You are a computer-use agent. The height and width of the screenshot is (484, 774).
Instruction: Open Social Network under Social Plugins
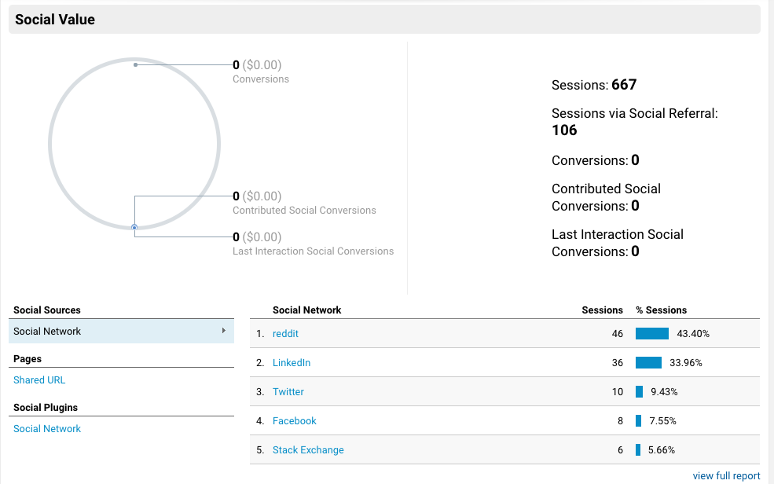(47, 428)
